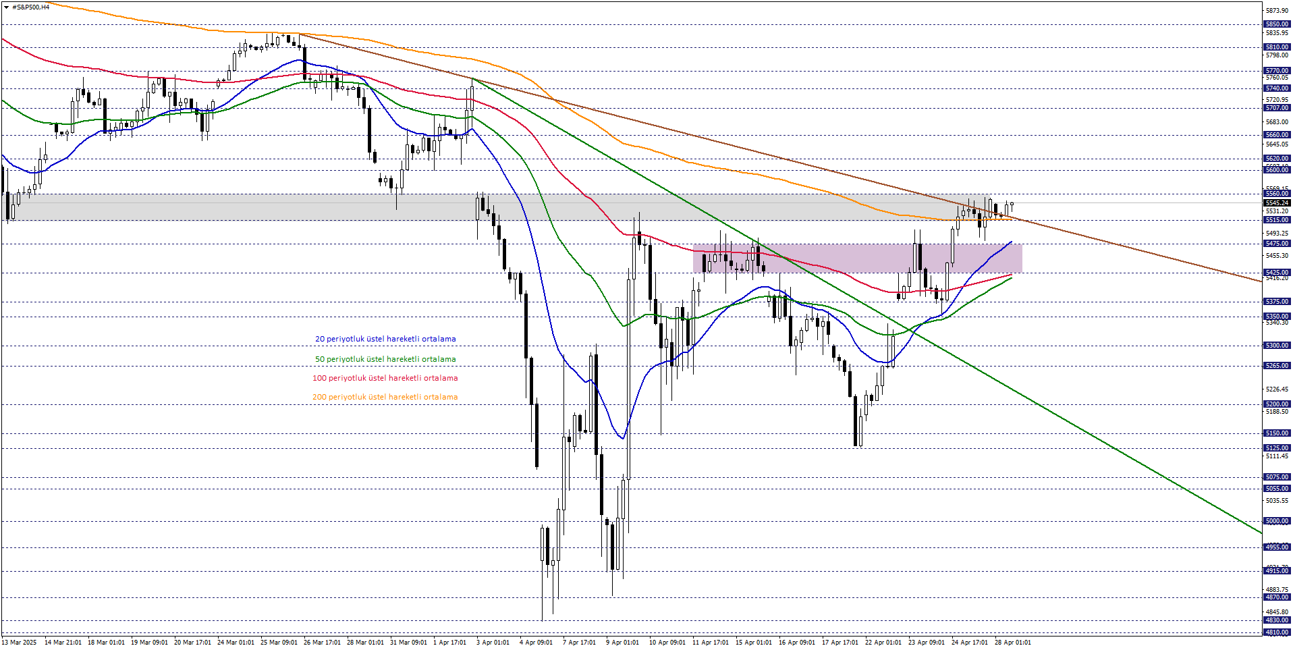
Task: Click the 5873.90 price scale value
Action: point(1277,11)
